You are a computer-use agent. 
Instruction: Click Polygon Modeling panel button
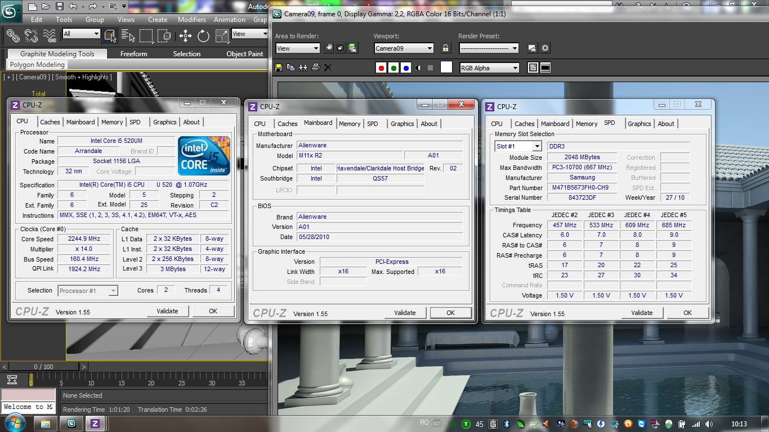(37, 65)
